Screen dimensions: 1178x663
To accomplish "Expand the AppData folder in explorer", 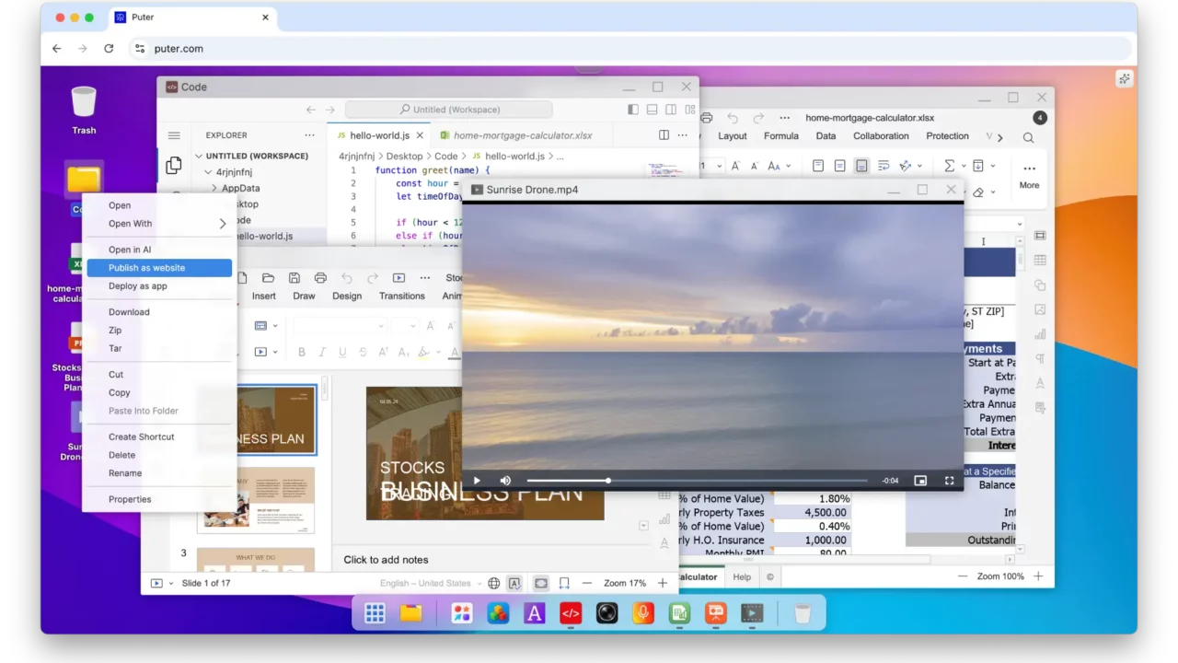I will [x=214, y=188].
